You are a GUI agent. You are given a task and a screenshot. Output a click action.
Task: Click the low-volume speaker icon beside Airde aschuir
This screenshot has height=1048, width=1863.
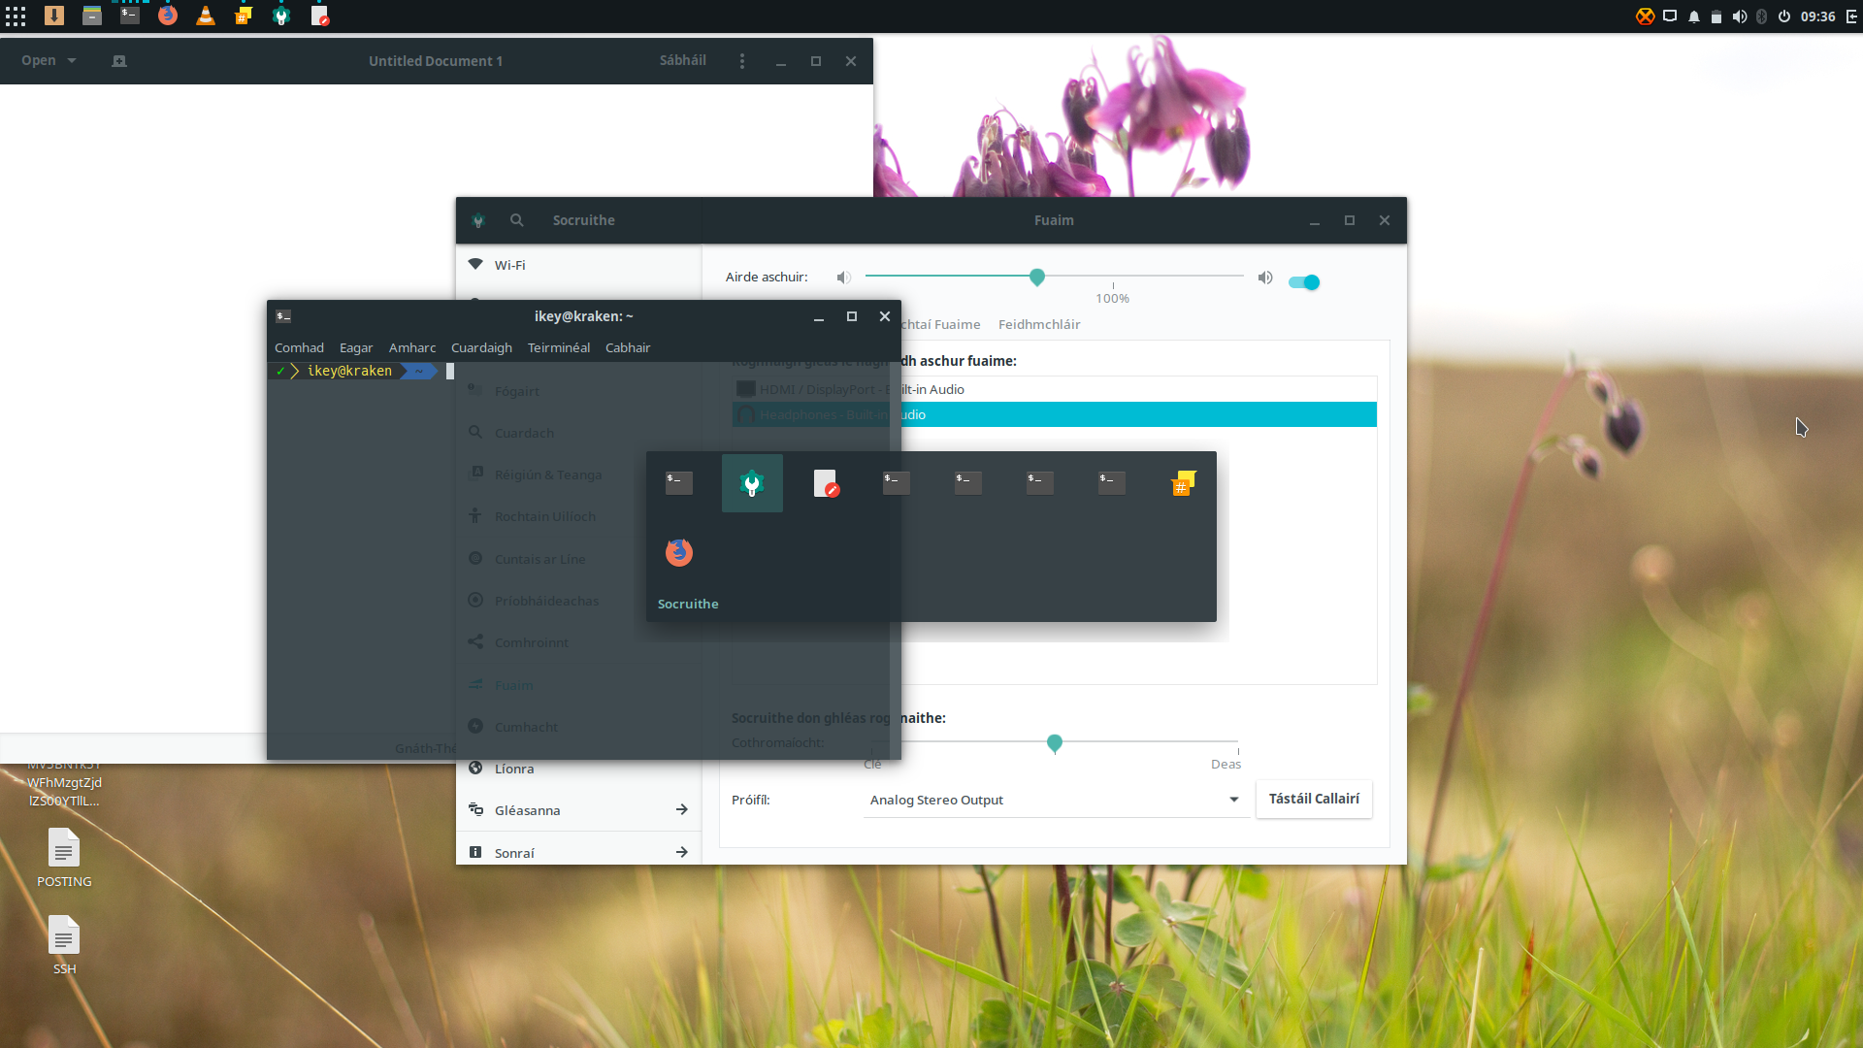pyautogui.click(x=844, y=278)
